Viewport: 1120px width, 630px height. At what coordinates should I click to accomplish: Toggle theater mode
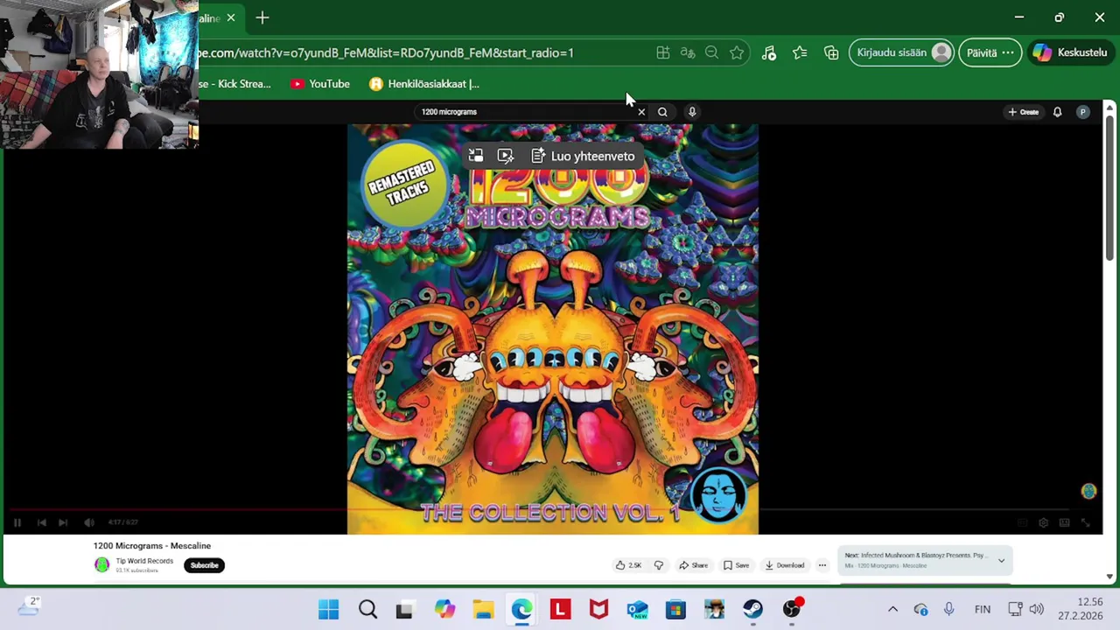coord(1064,522)
